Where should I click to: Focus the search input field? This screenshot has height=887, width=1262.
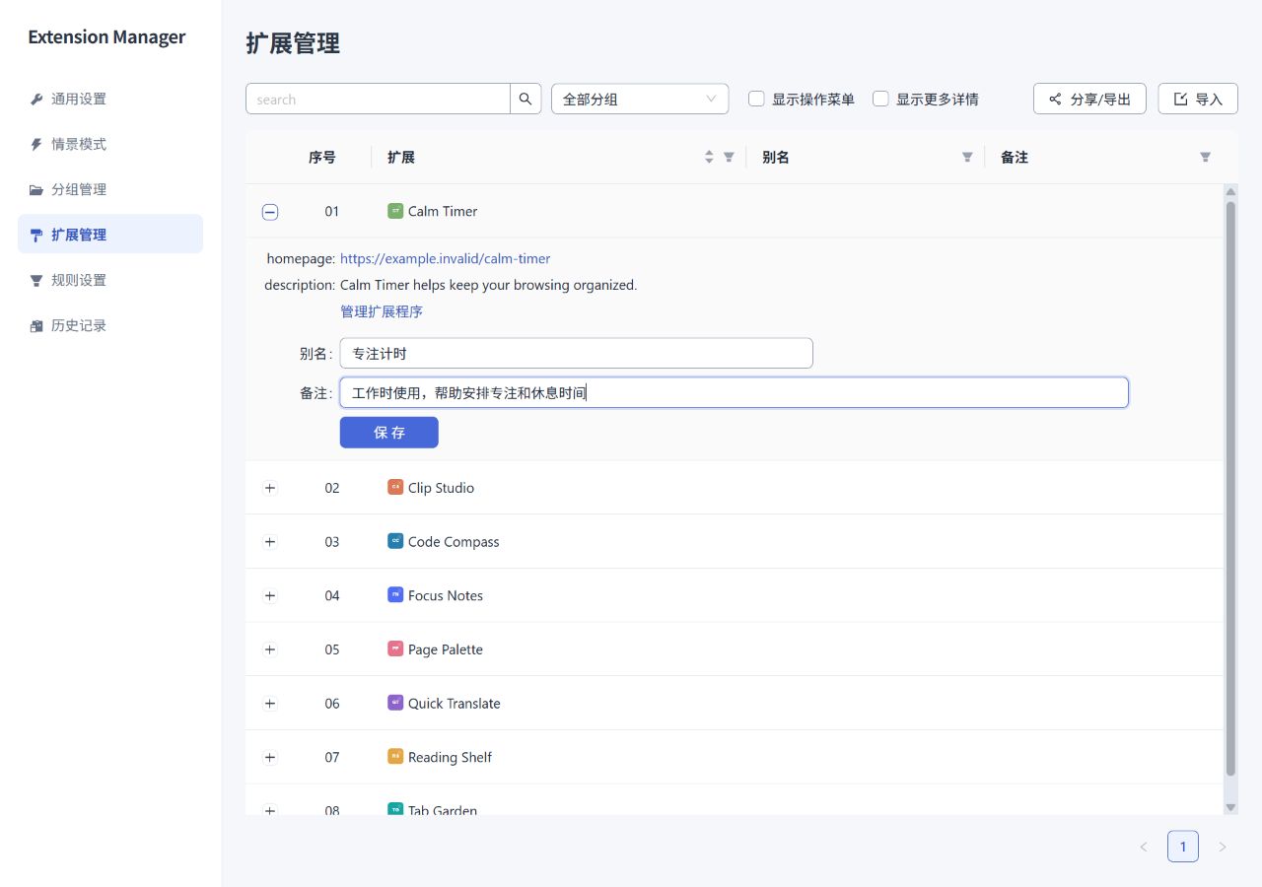click(x=378, y=99)
